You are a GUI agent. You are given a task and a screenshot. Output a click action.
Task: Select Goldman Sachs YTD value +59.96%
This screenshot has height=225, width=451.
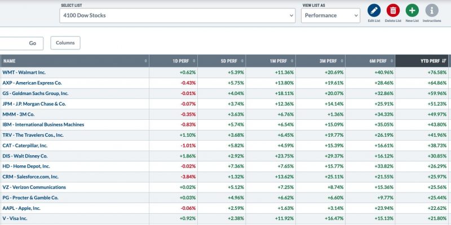(x=436, y=93)
